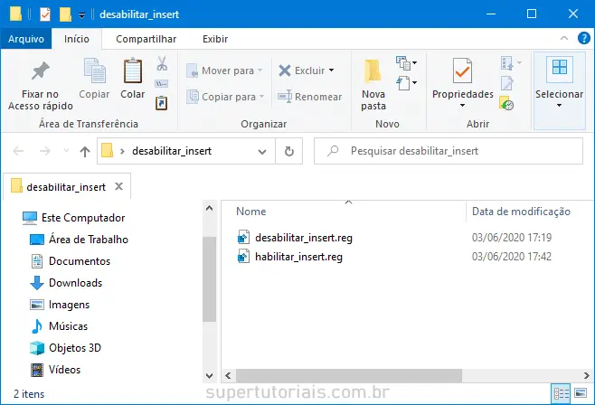Click the Colar (Paste) clipboard icon

point(133,72)
